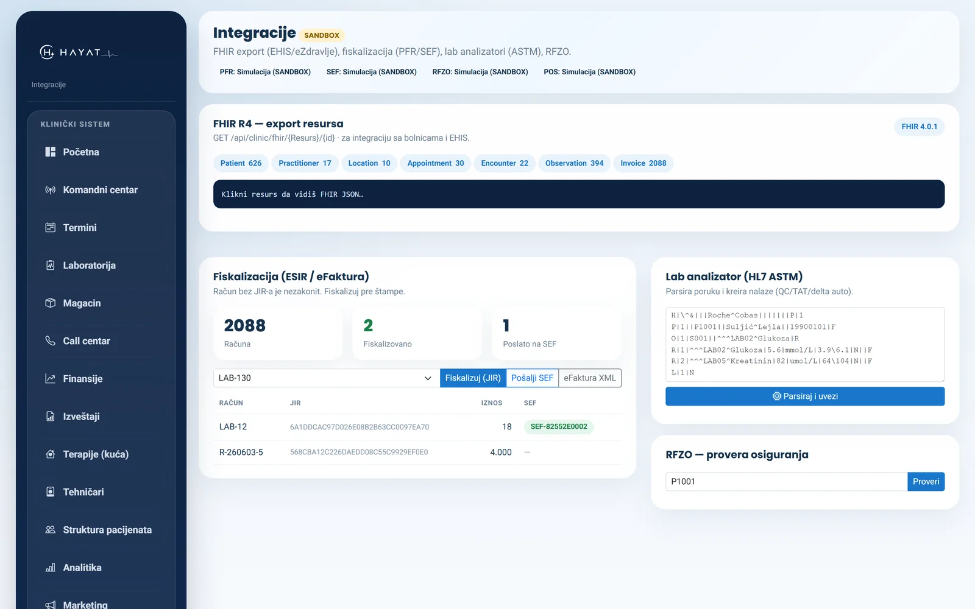Click Parsiraj i uvezi button
Image resolution: width=975 pixels, height=609 pixels.
(805, 396)
